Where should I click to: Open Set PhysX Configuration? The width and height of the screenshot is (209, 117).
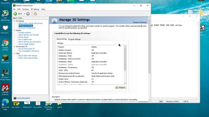coord(27,28)
